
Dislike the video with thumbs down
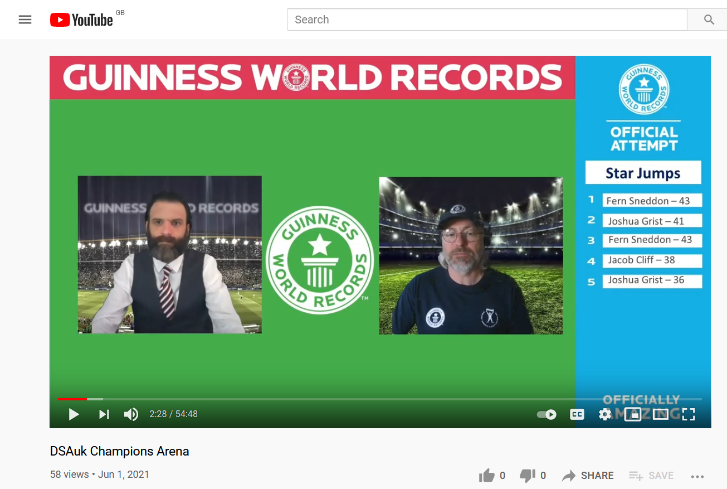point(527,476)
